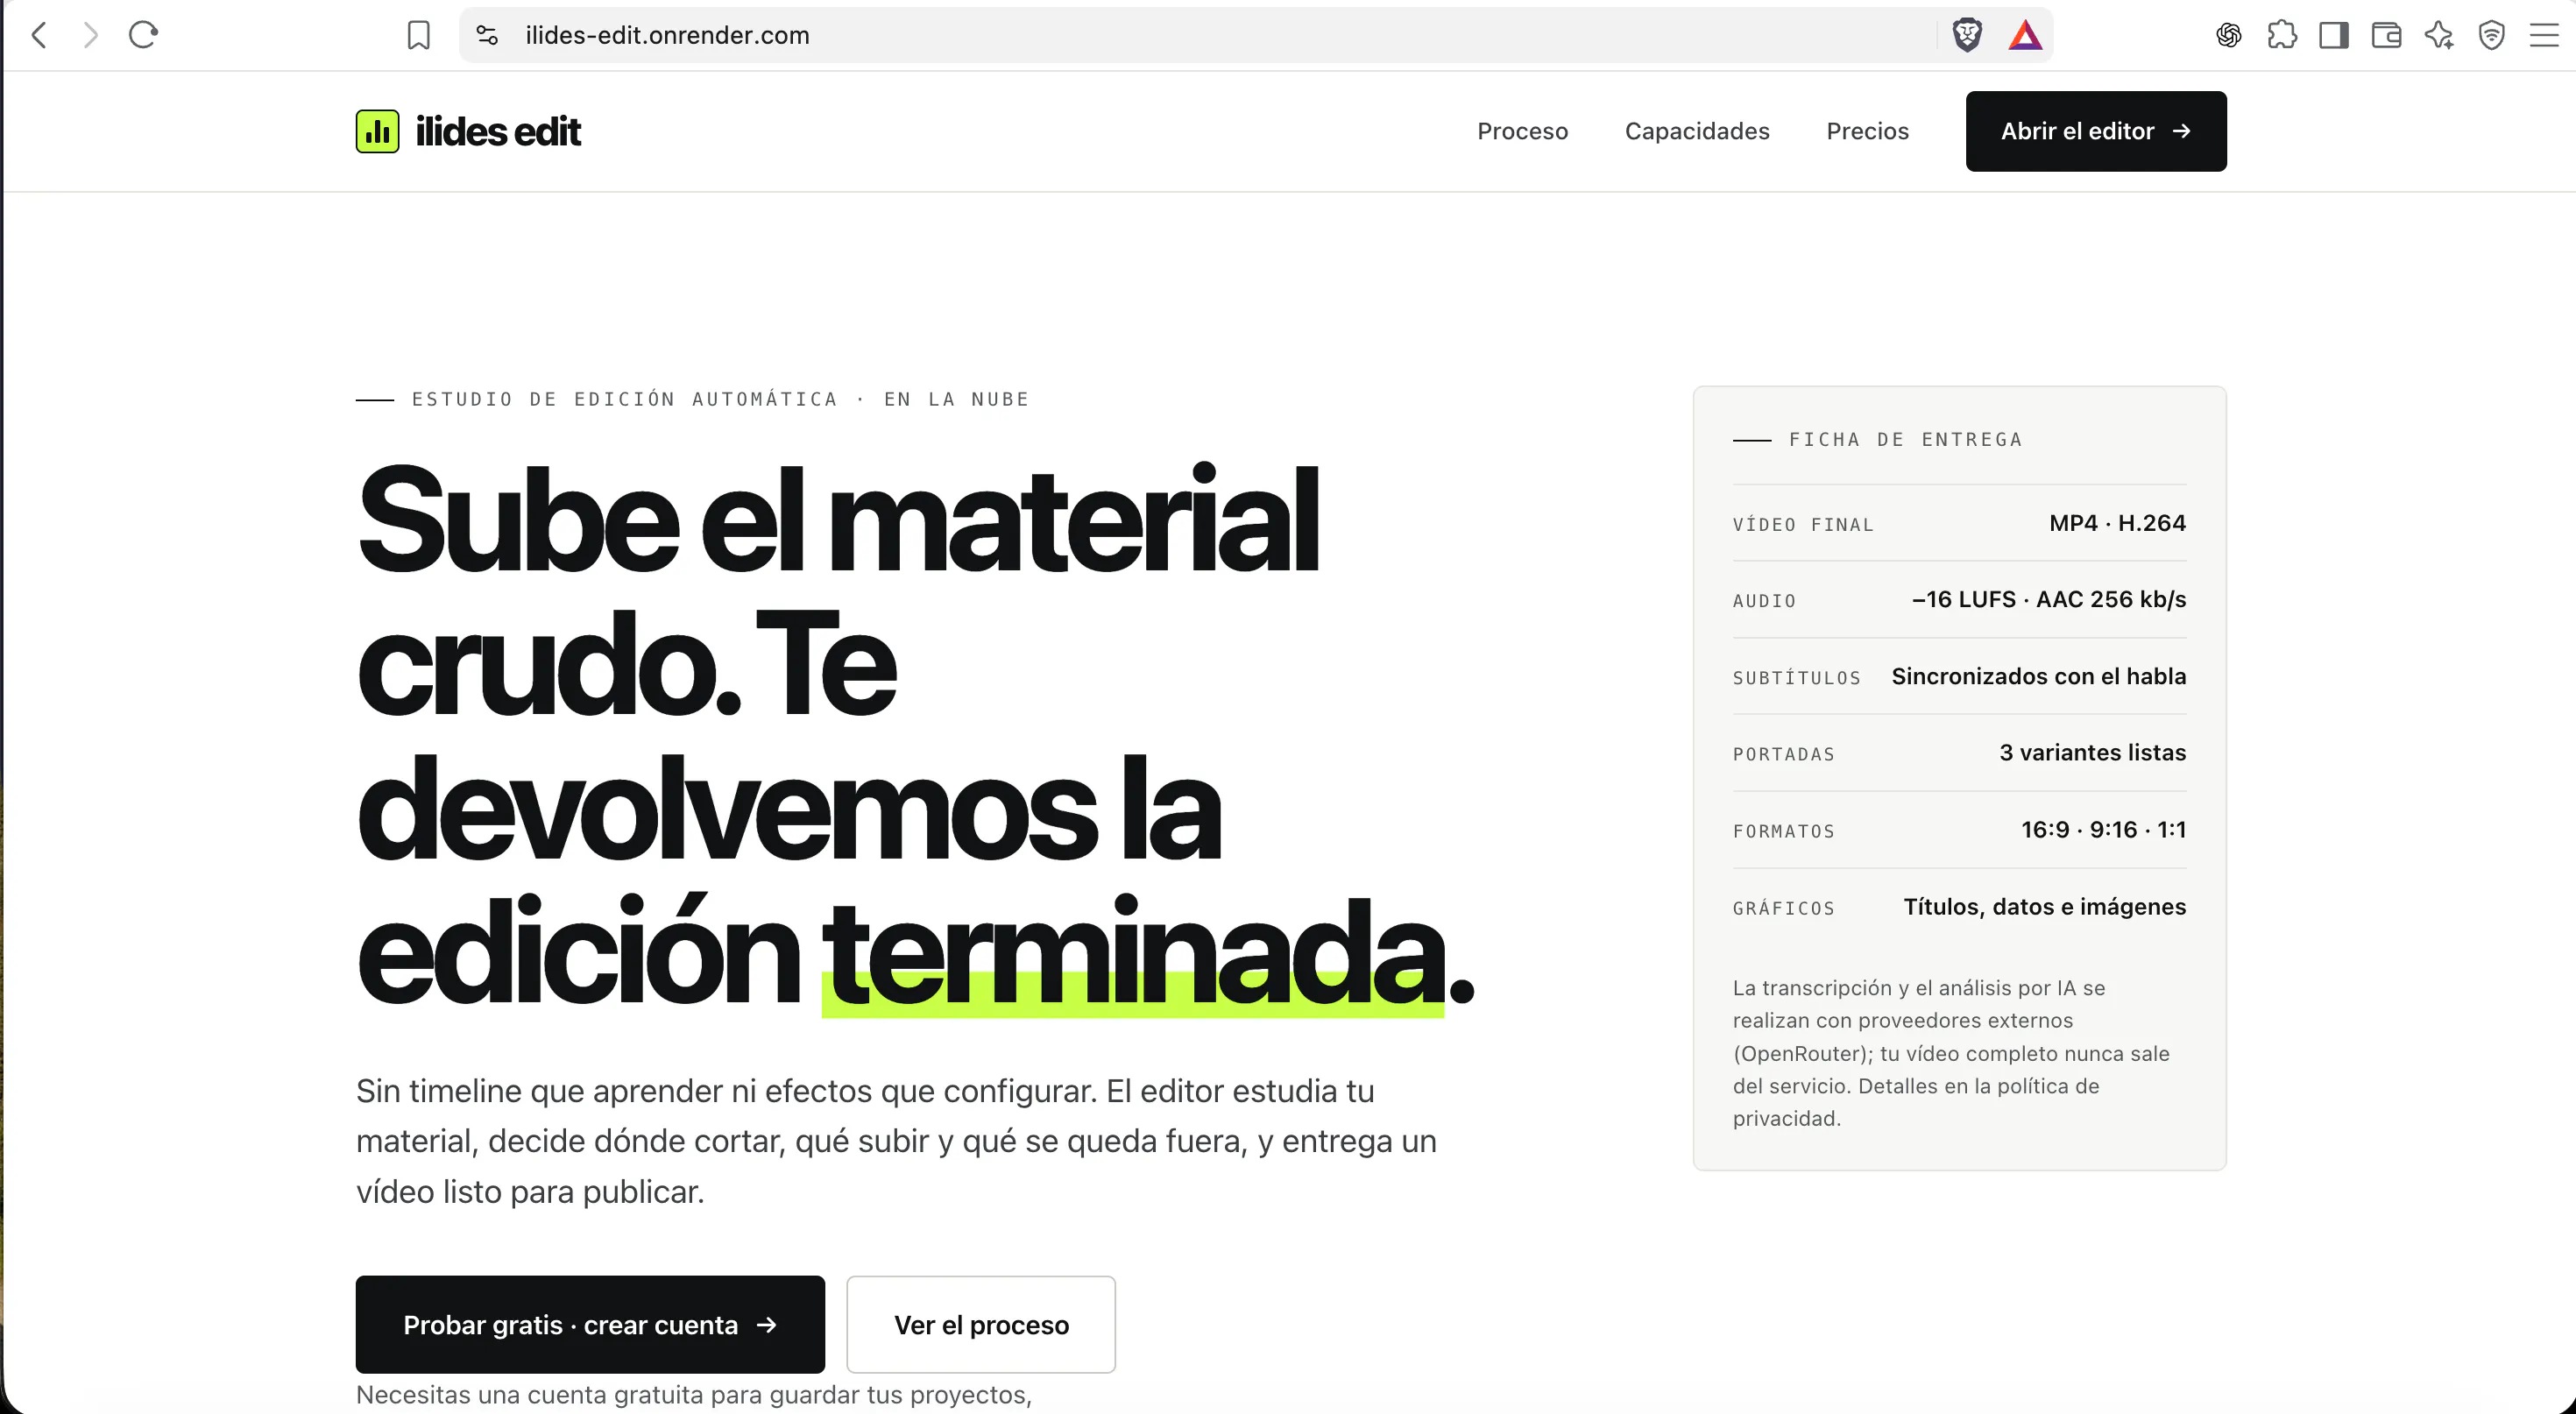
Task: Click 'Sincronizados con el habla' subtitle value
Action: (x=2038, y=676)
